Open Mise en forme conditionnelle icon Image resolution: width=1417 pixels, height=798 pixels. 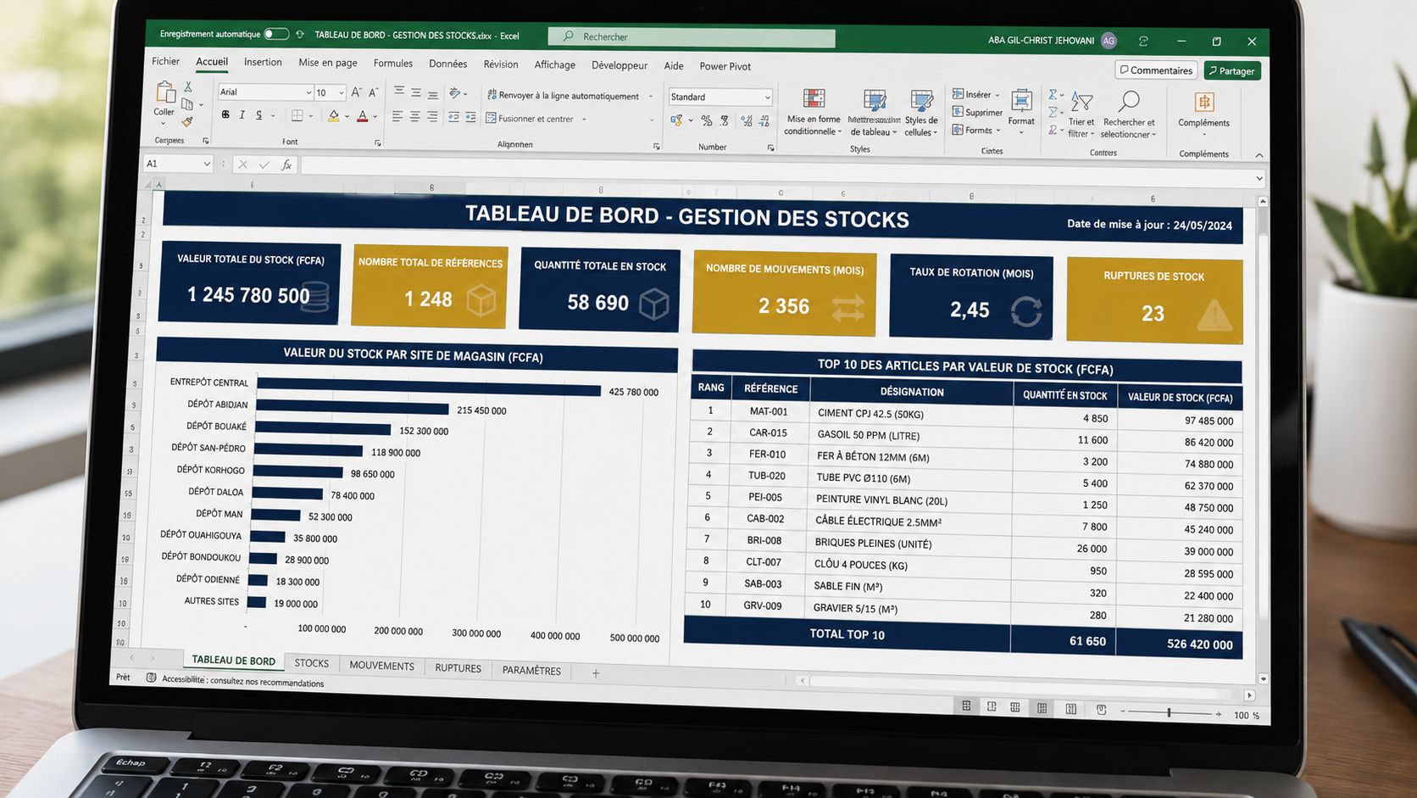click(x=814, y=98)
